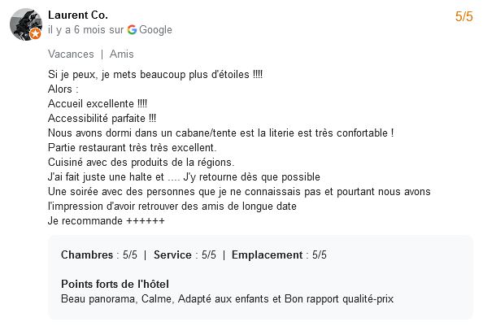This screenshot has height=335, width=496.
Task: Select the Amis tag
Action: pyautogui.click(x=121, y=54)
